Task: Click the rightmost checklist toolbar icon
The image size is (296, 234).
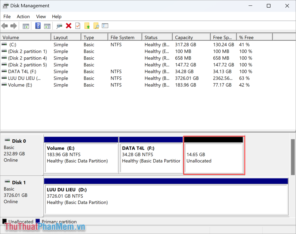Action: coord(105,26)
